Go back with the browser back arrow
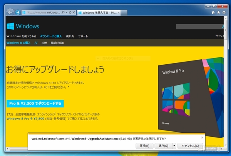 tap(10, 12)
